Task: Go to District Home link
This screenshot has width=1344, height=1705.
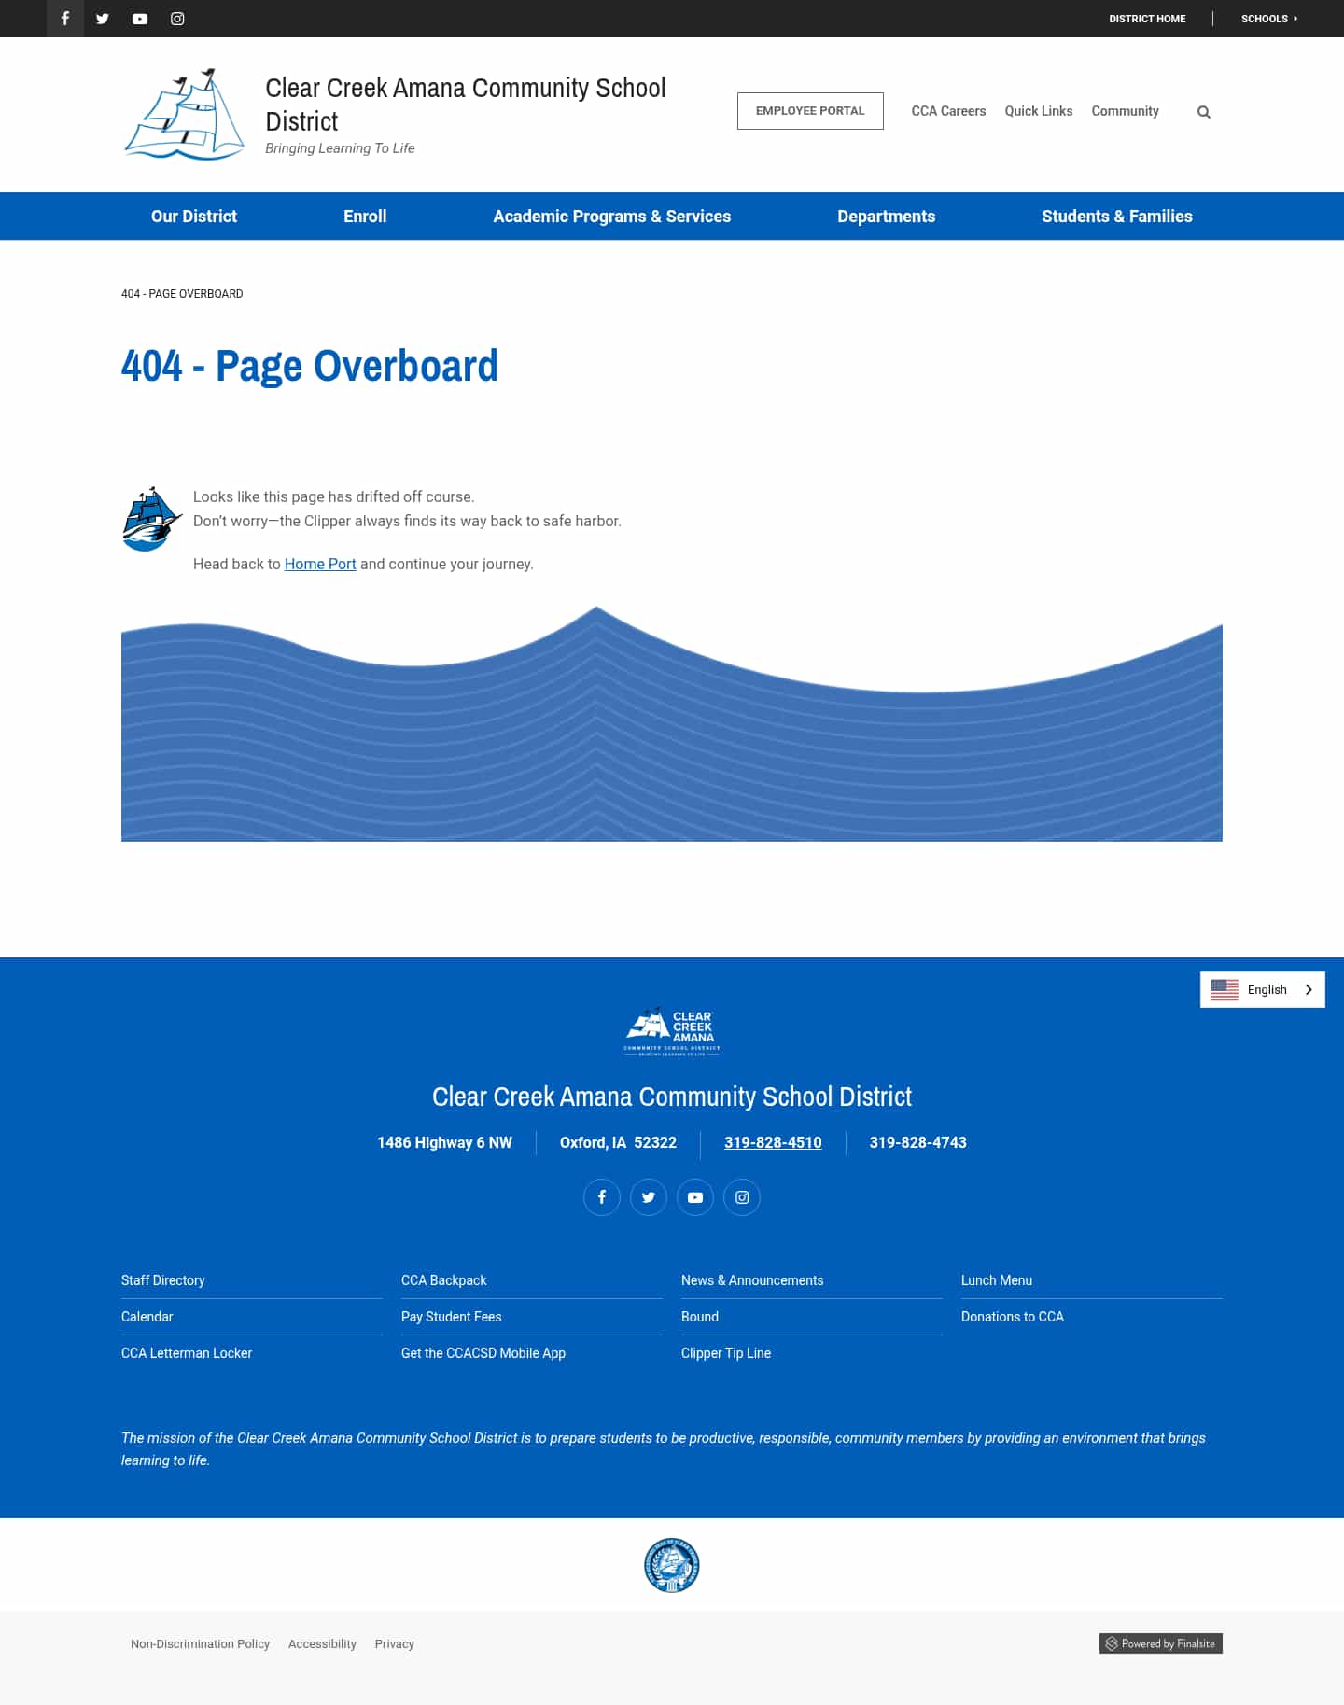Action: 1147,19
